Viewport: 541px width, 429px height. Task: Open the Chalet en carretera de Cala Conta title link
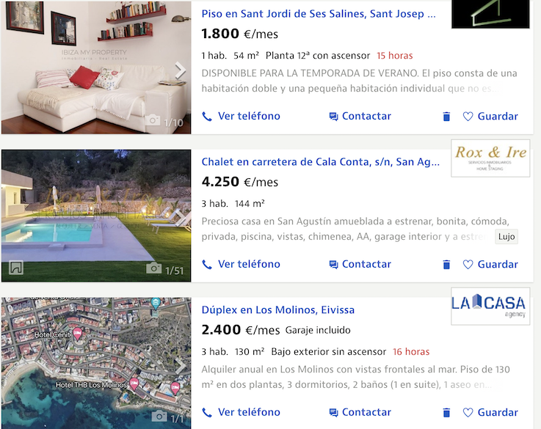(321, 162)
